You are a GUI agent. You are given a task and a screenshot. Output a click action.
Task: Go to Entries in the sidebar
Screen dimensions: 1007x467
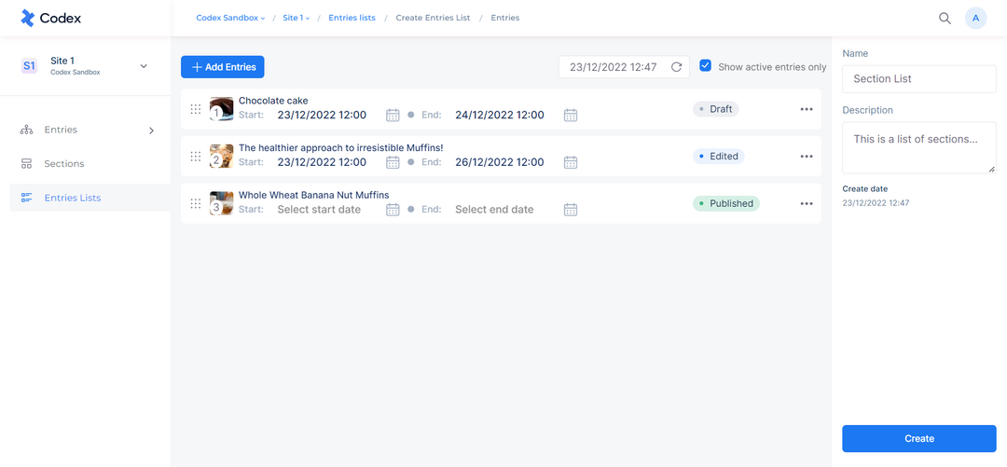61,130
